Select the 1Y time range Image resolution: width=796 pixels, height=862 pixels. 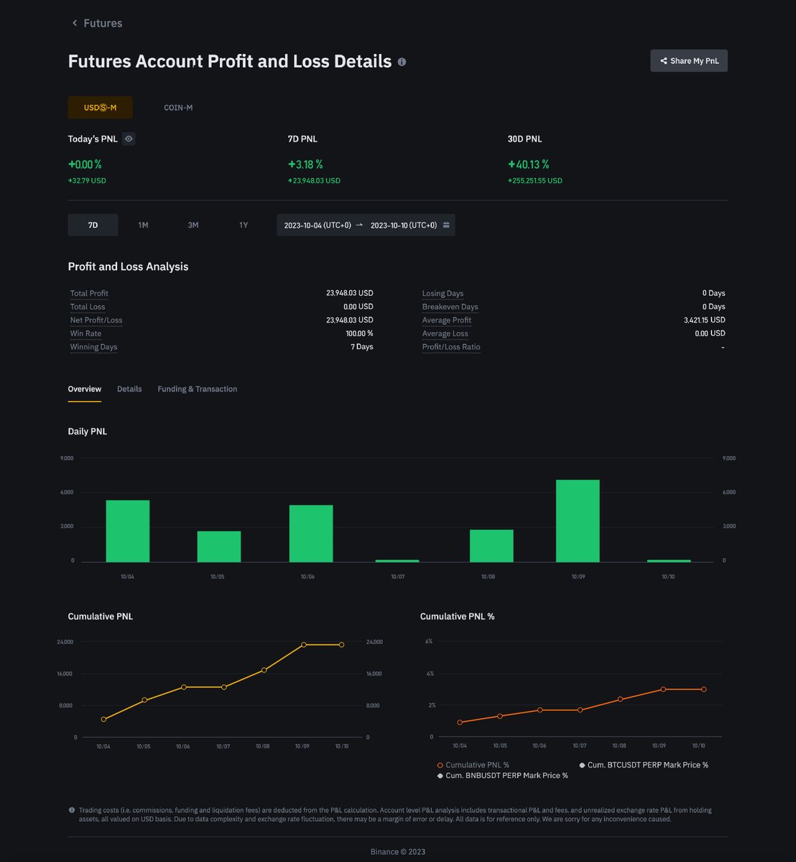point(244,225)
